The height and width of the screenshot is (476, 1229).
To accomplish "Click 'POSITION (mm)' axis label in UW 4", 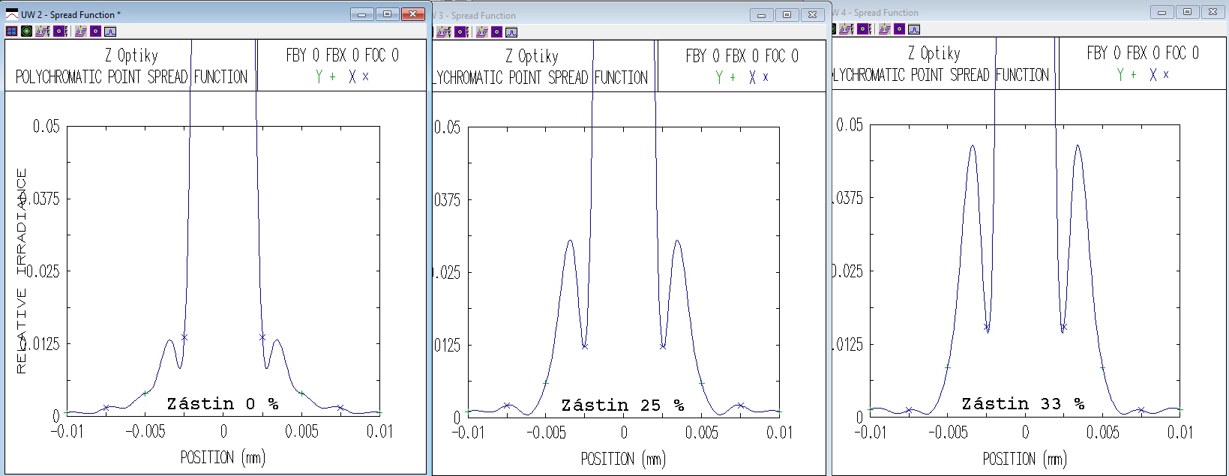I will [x=1024, y=459].
